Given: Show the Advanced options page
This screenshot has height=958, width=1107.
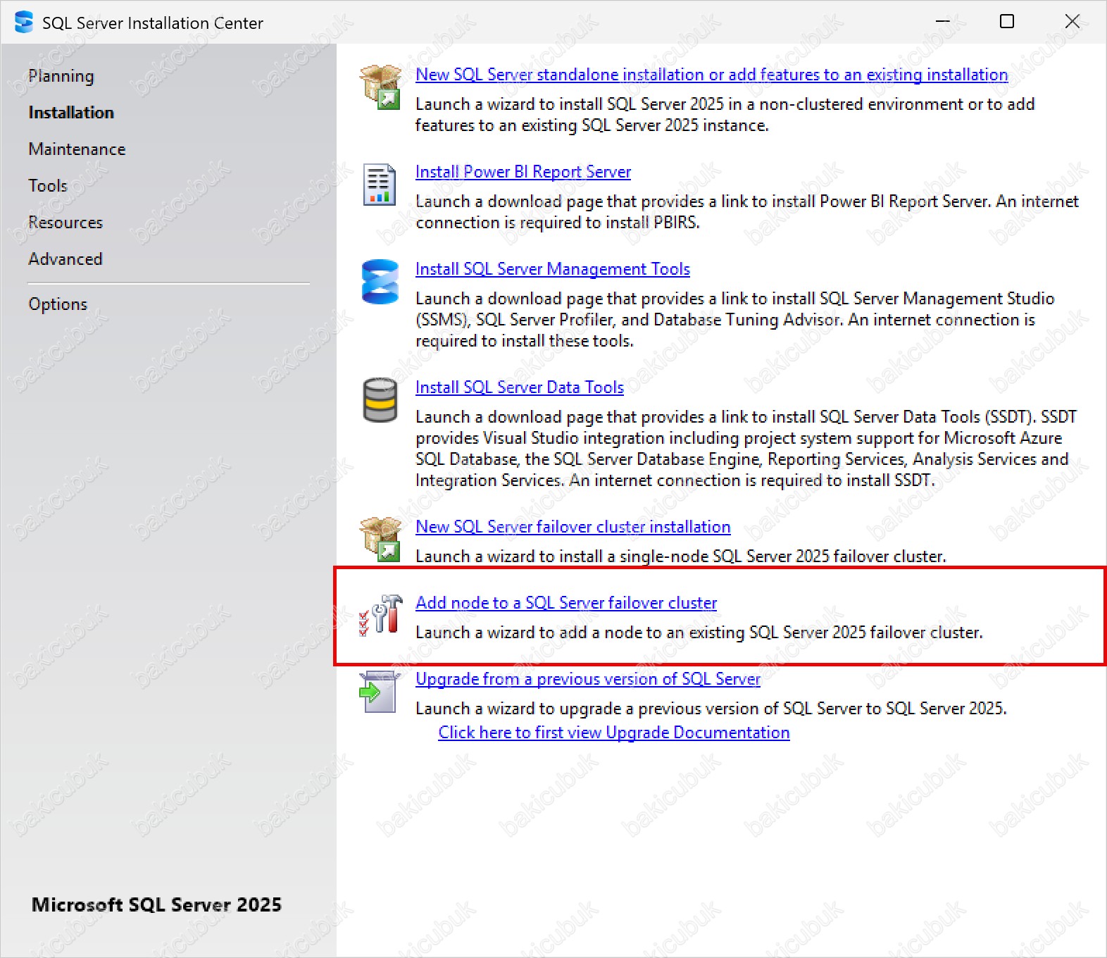Looking at the screenshot, I should [65, 259].
